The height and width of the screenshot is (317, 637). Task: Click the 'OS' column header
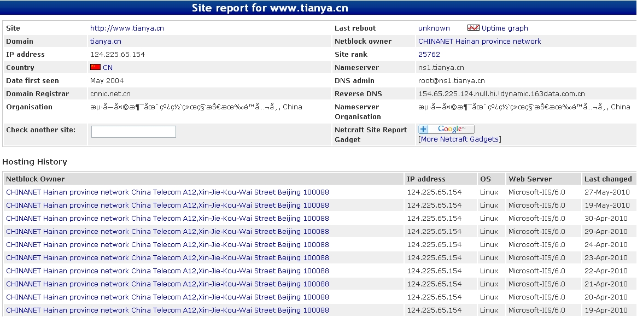tap(486, 179)
